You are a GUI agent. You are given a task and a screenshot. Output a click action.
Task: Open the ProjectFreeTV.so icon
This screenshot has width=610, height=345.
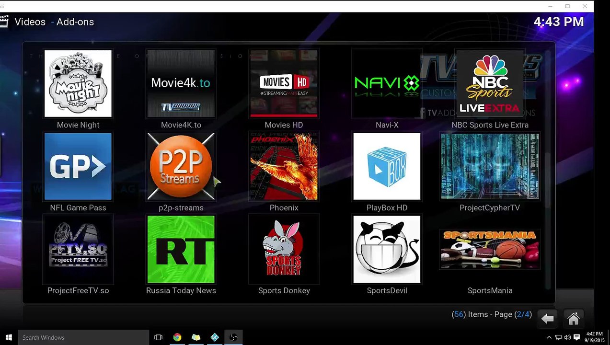78,249
